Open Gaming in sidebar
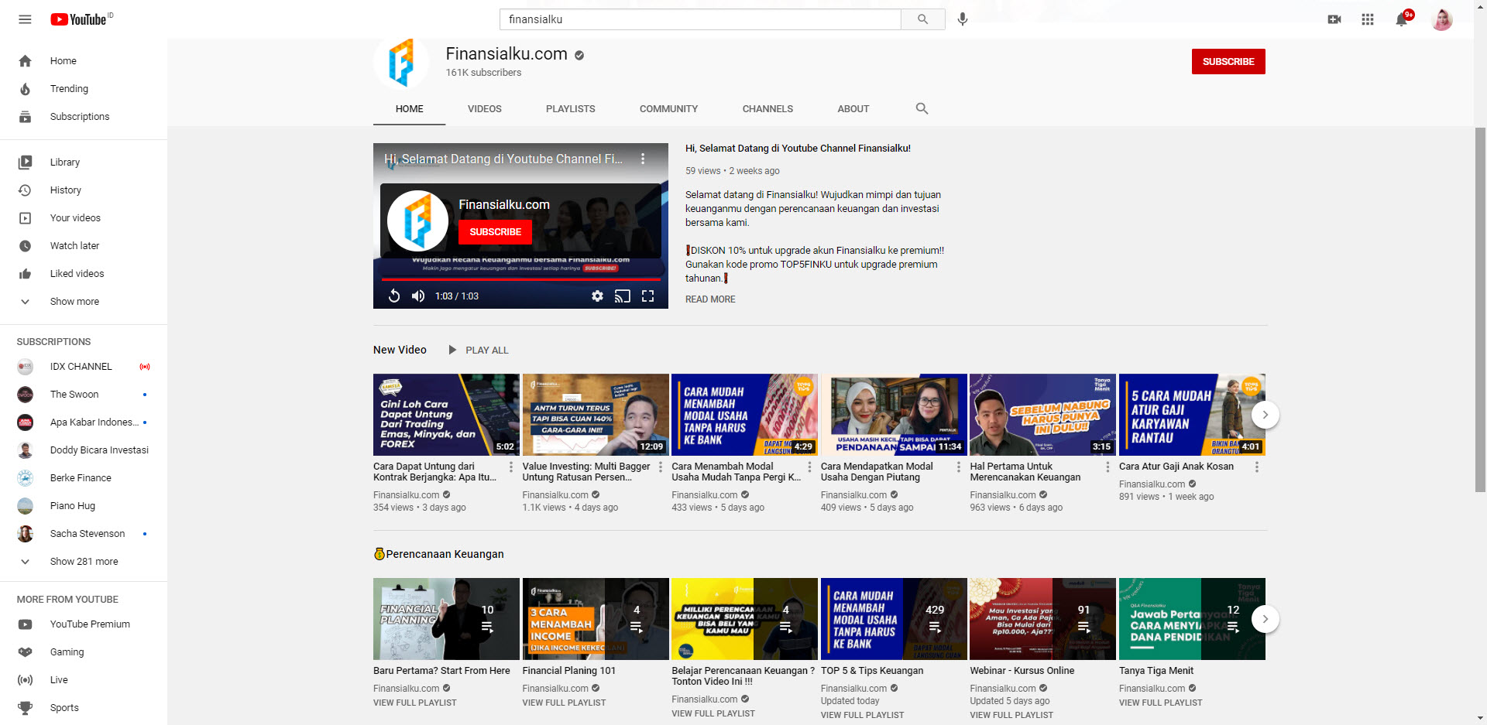 tap(84, 652)
